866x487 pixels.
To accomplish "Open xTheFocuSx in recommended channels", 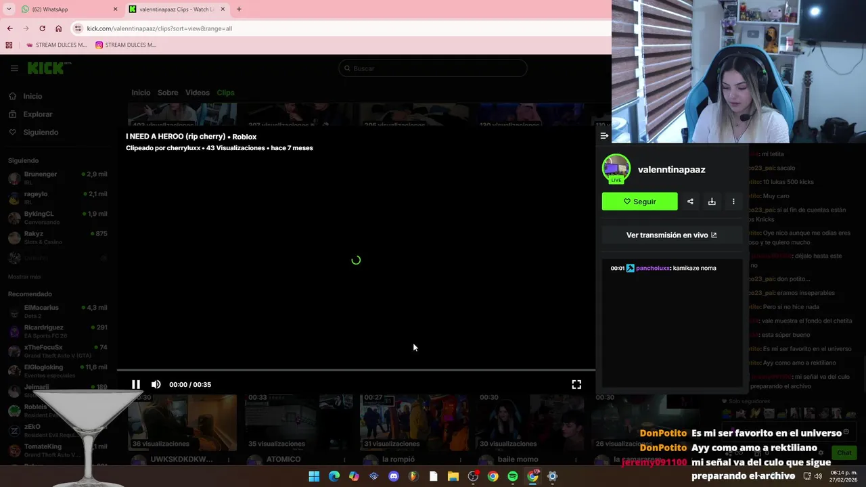I will [x=58, y=351].
